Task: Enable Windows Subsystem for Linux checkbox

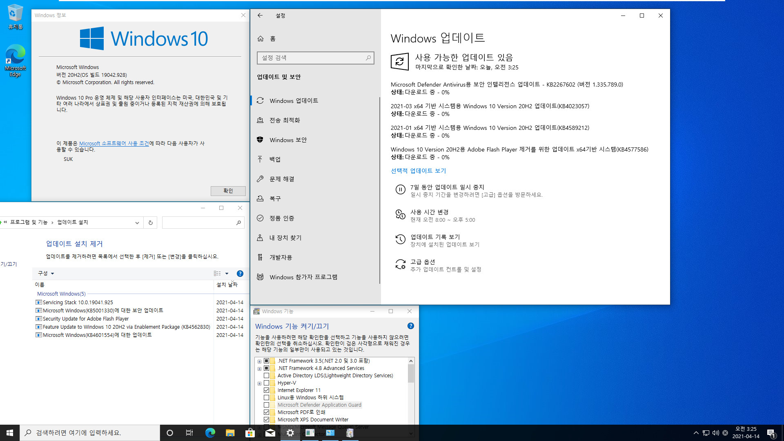Action: click(x=267, y=398)
